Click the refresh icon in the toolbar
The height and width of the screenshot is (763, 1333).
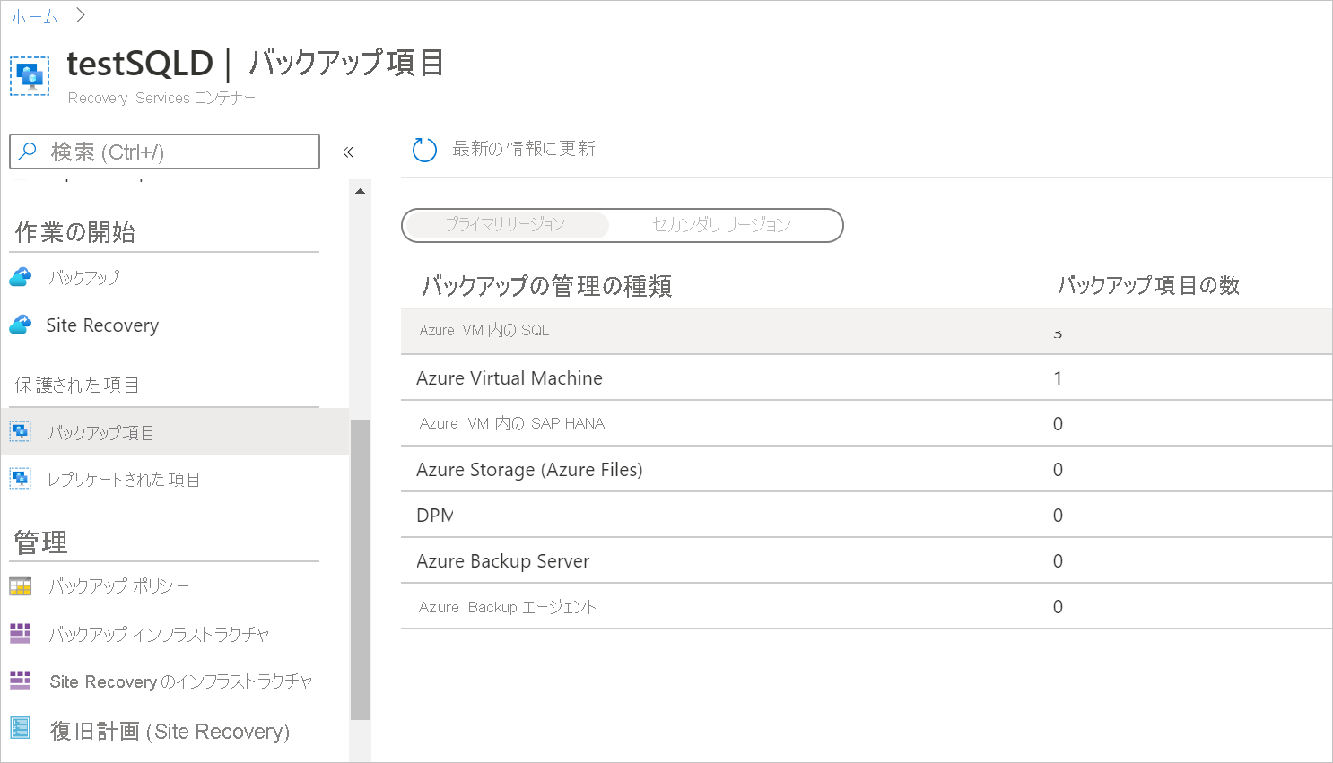click(x=424, y=150)
